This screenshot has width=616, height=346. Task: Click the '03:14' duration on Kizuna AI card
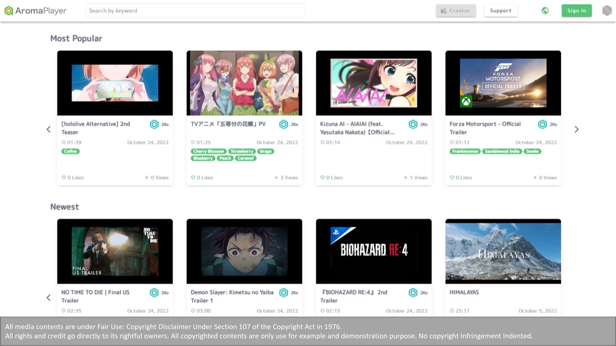pos(333,143)
